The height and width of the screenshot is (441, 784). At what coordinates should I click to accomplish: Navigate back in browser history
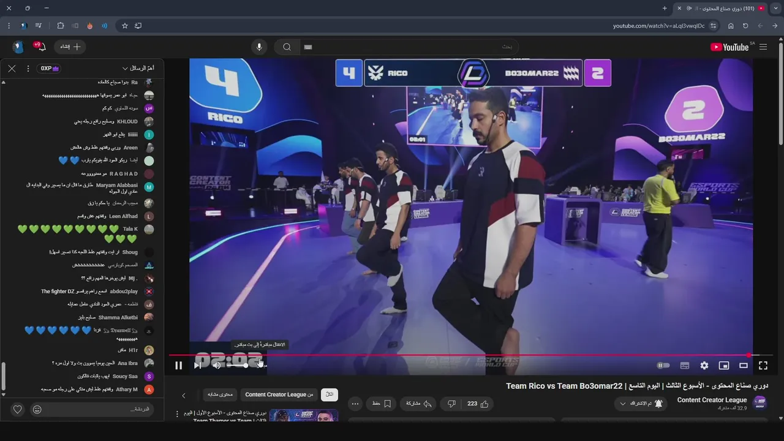click(x=775, y=26)
